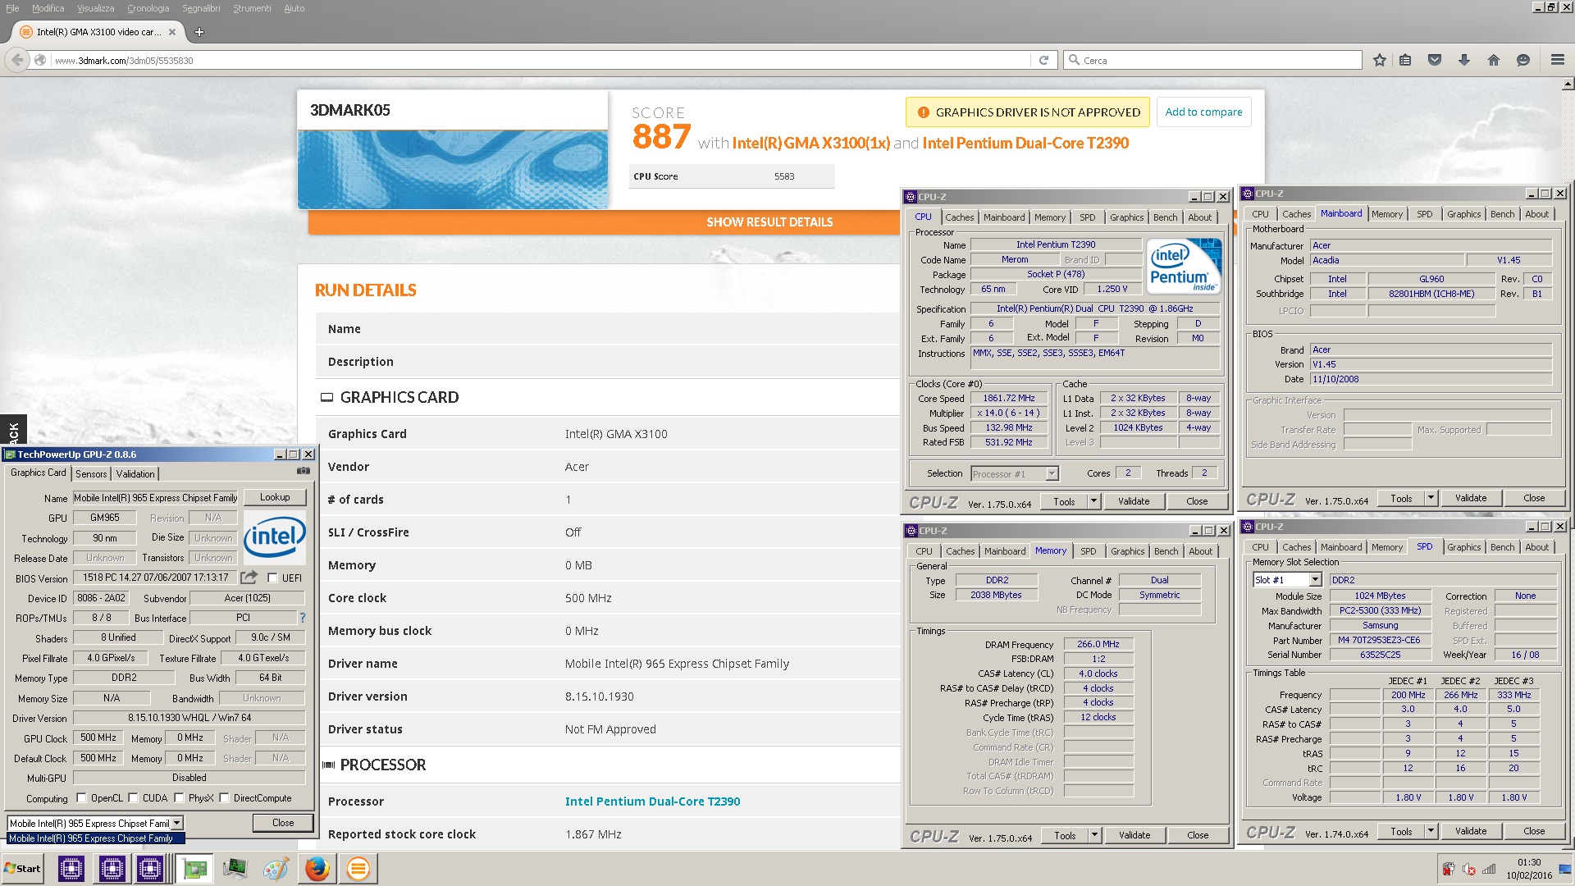
Task: Open Tools dropdown arrow in CPU-Z CPU window
Action: (x=1093, y=501)
